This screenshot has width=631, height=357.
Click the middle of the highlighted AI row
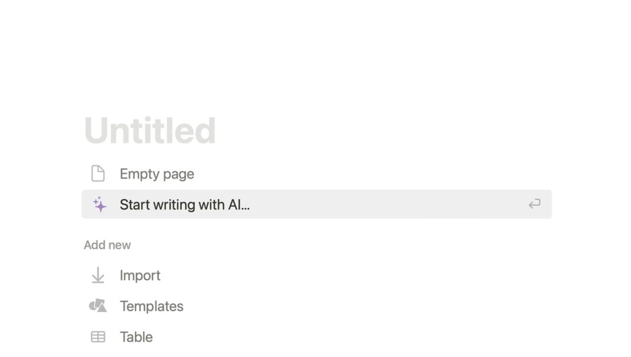click(317, 204)
